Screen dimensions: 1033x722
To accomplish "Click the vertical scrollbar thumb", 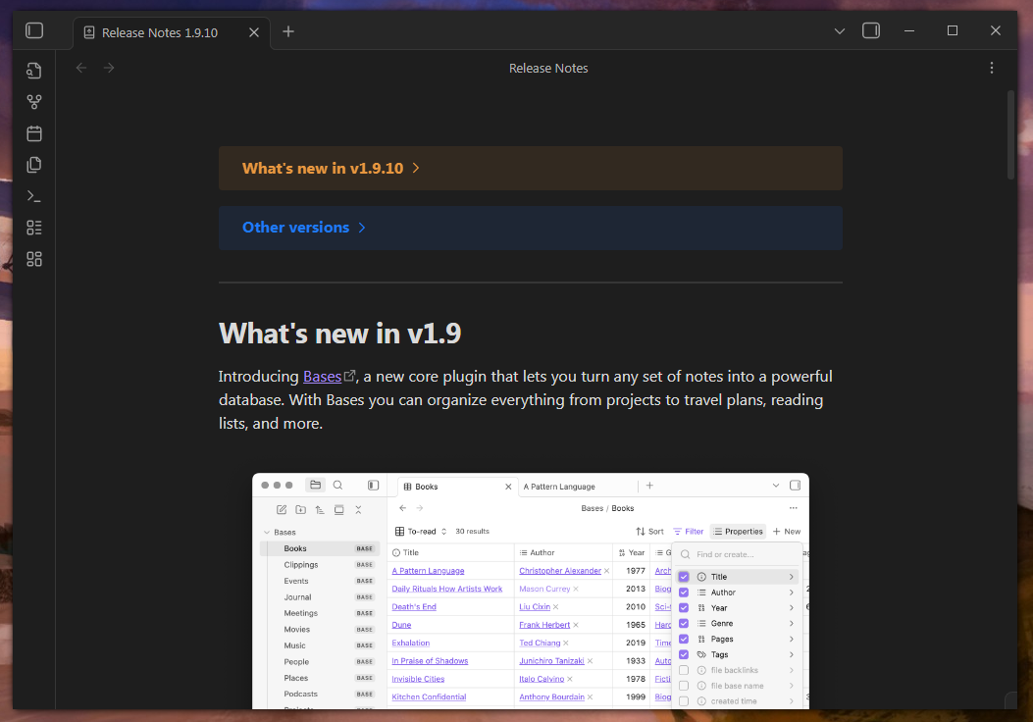I will (x=1010, y=135).
